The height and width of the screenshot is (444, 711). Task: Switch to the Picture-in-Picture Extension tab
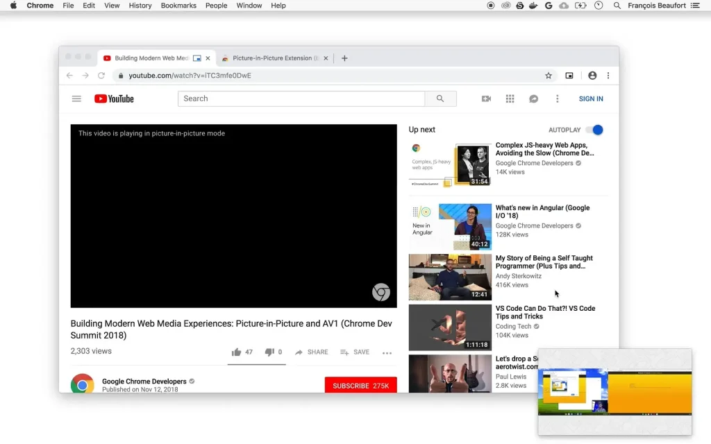tap(273, 58)
